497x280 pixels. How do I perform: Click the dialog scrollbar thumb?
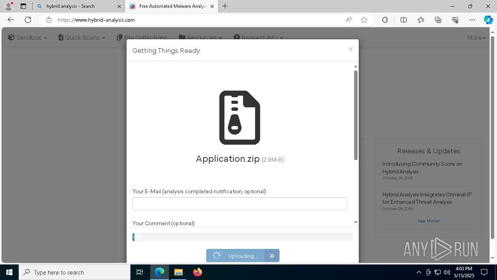[x=356, y=115]
